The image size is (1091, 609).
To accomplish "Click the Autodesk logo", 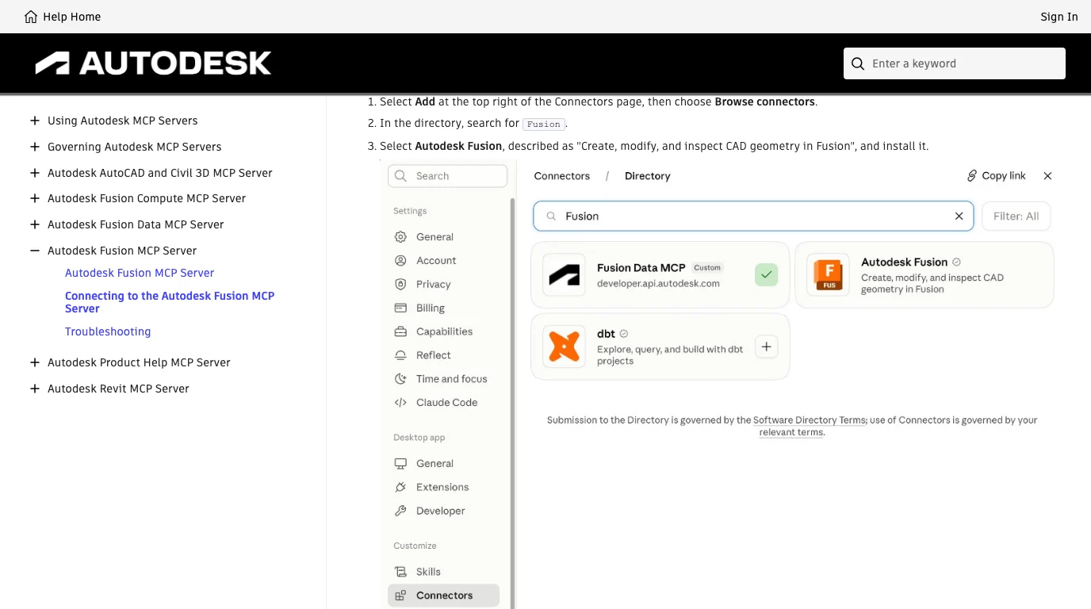I will tap(153, 63).
